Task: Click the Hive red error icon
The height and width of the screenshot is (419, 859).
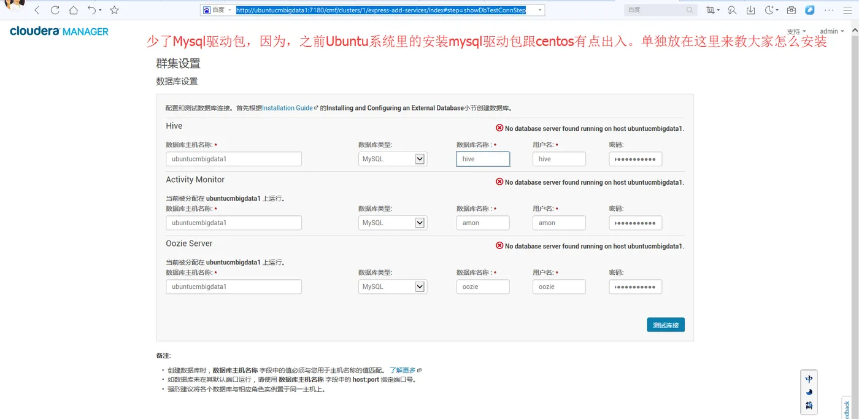Action: pos(499,128)
